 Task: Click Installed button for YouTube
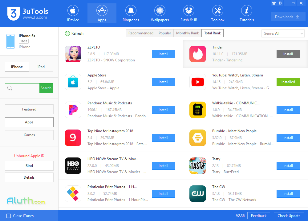tap(288, 82)
